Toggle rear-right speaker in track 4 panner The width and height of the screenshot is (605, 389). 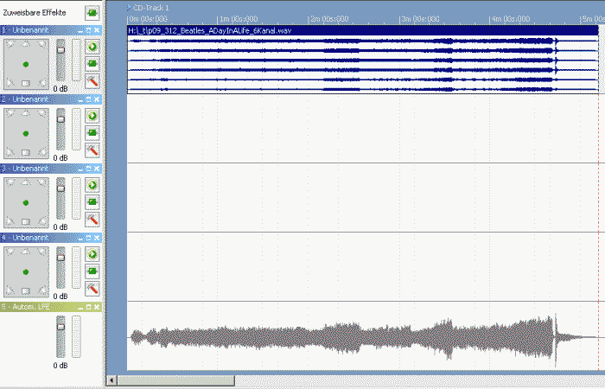coord(42,291)
